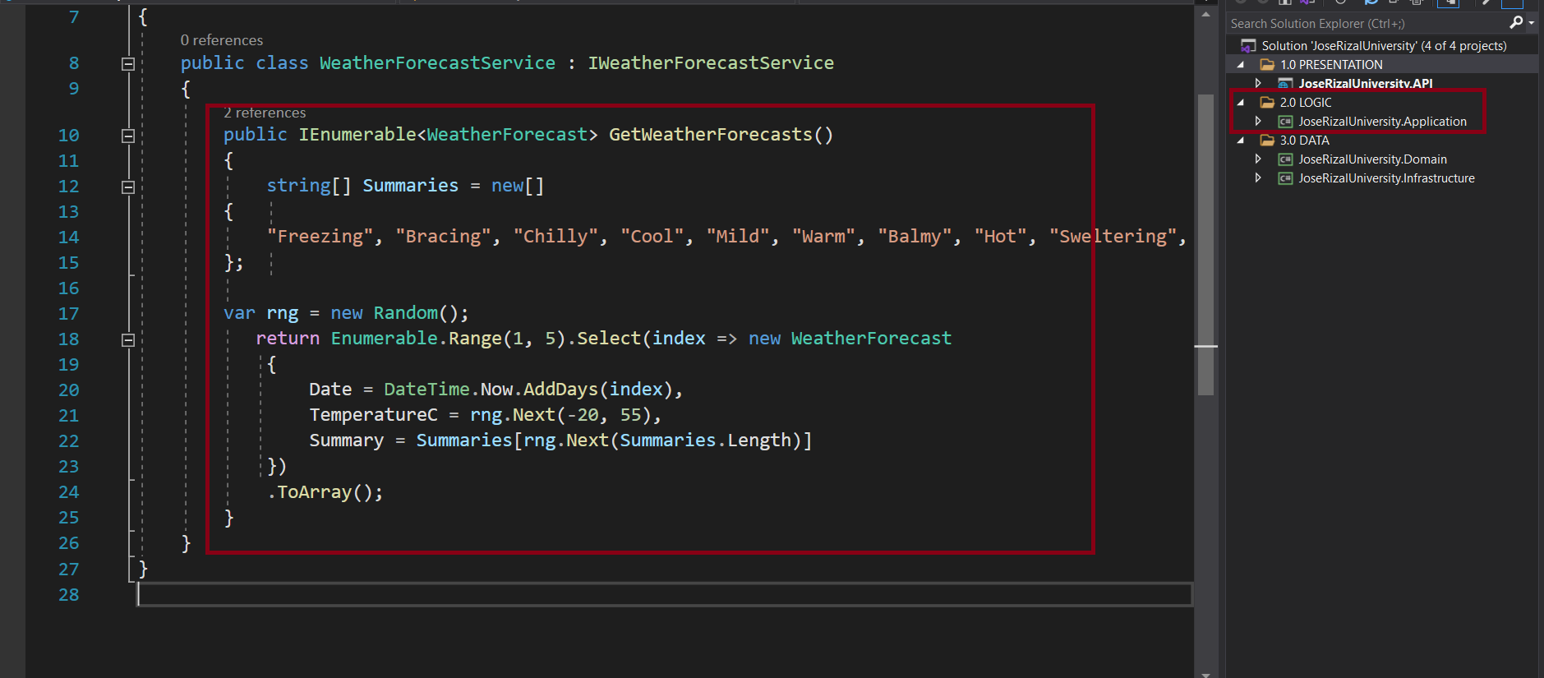Screen dimensions: 1544x678
Task: Expand the JoseRizalUniversity.Domain project arrow
Action: 1258,159
